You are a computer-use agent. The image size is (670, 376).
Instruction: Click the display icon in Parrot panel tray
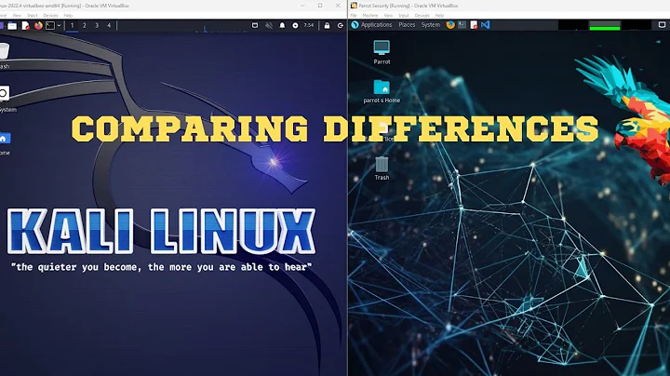[662, 25]
